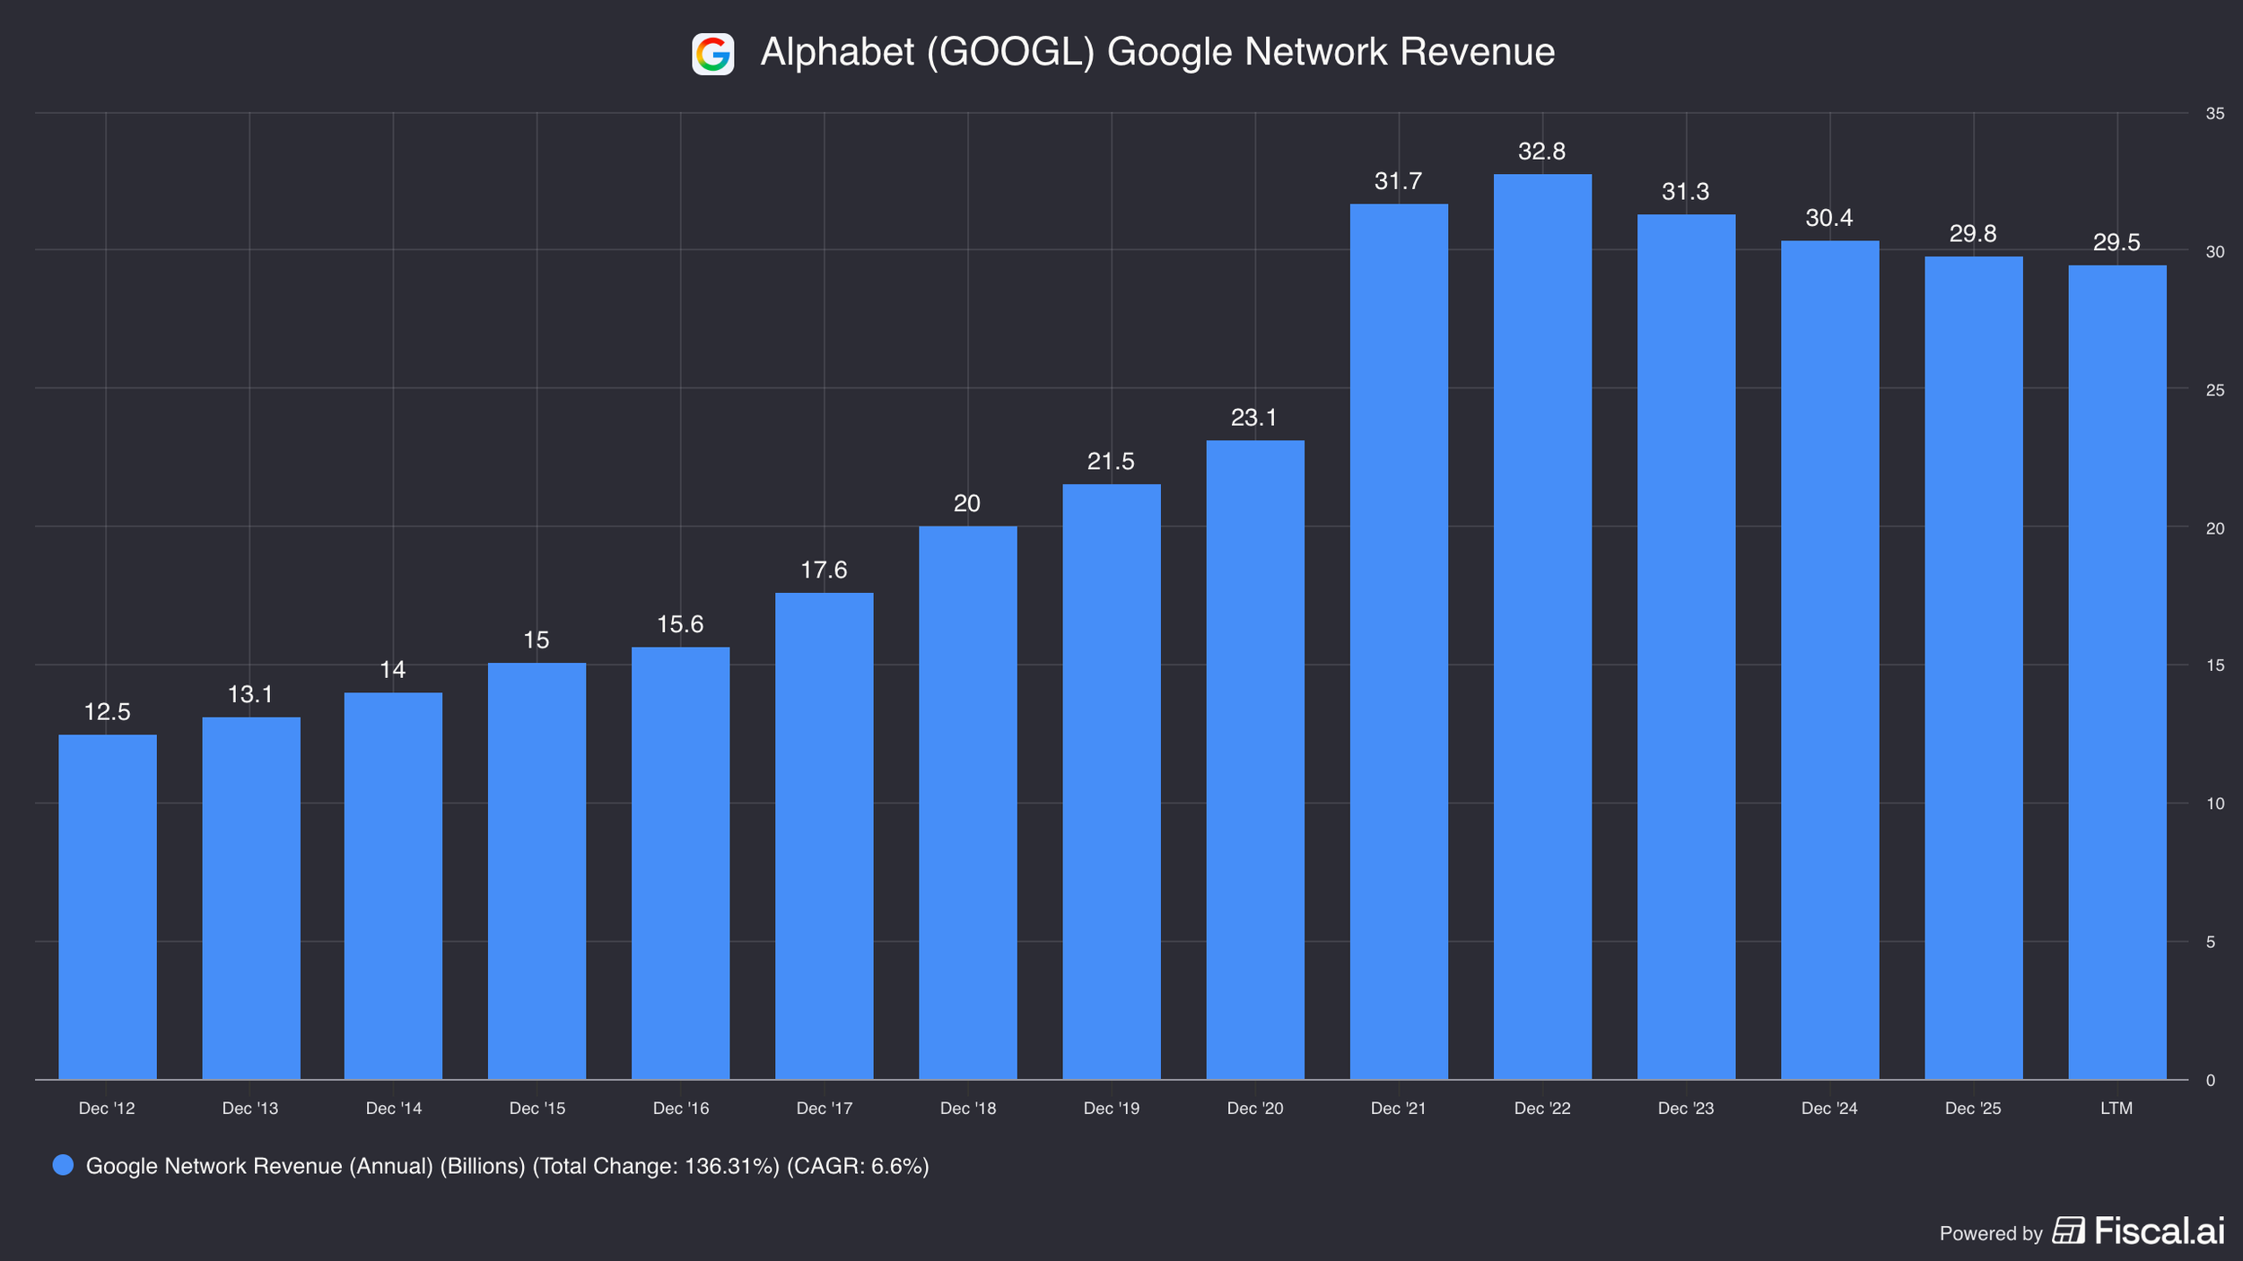
Task: Click the Dec '15 revenue bar
Action: [537, 871]
